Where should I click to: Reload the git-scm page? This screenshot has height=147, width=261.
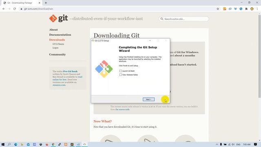click(15, 9)
